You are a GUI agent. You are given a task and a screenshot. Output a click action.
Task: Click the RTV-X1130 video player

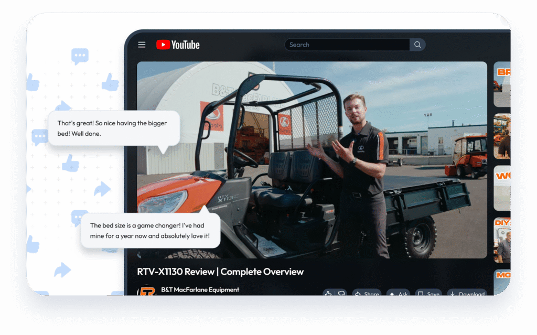pyautogui.click(x=312, y=160)
